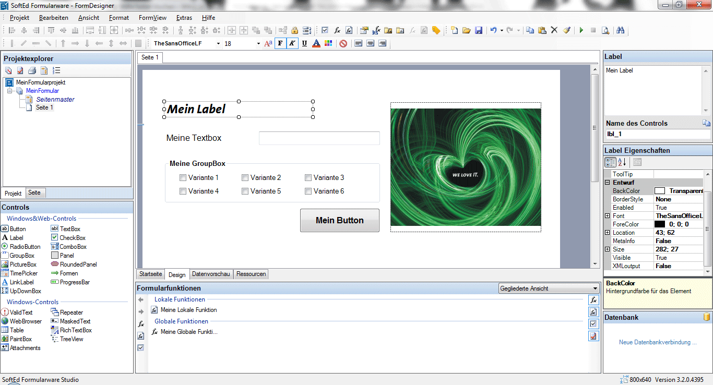
Task: Select the Button control in Controls list
Action: point(14,229)
